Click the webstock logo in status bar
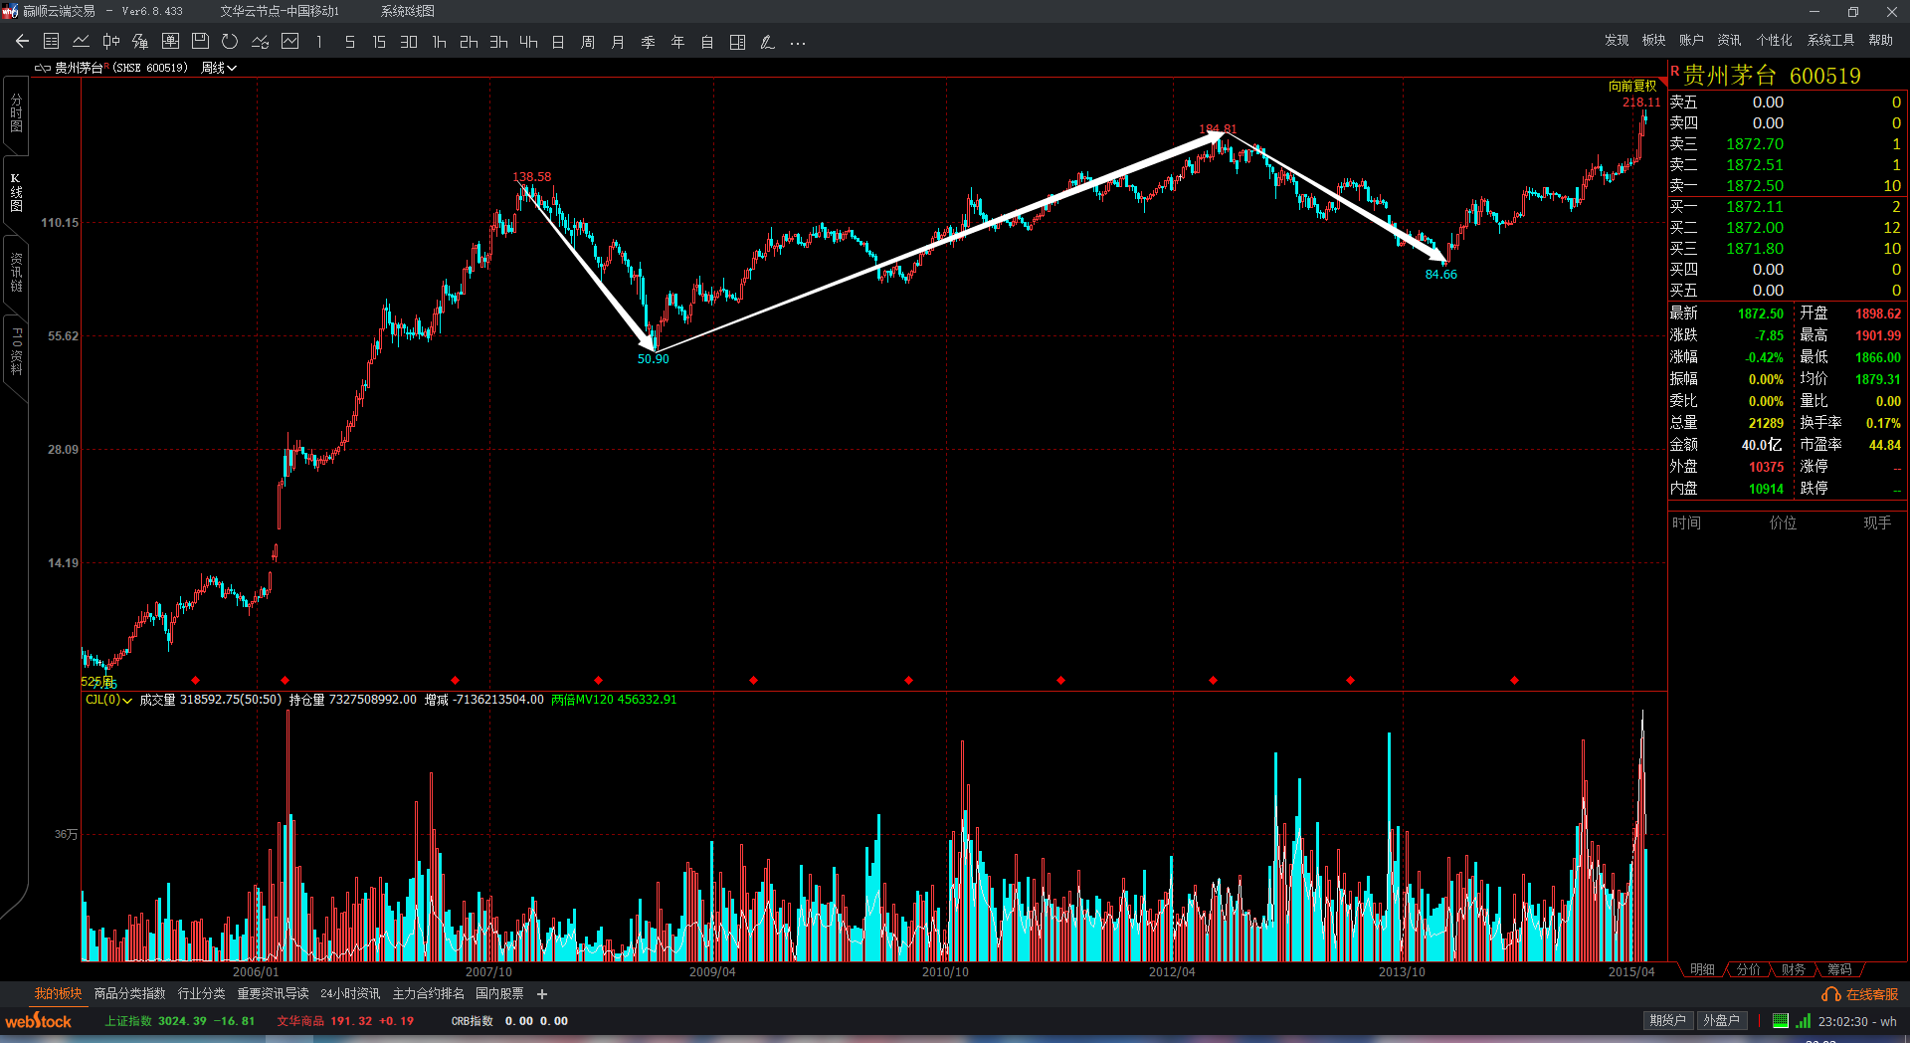Screen dimensions: 1910x1043 39,1021
